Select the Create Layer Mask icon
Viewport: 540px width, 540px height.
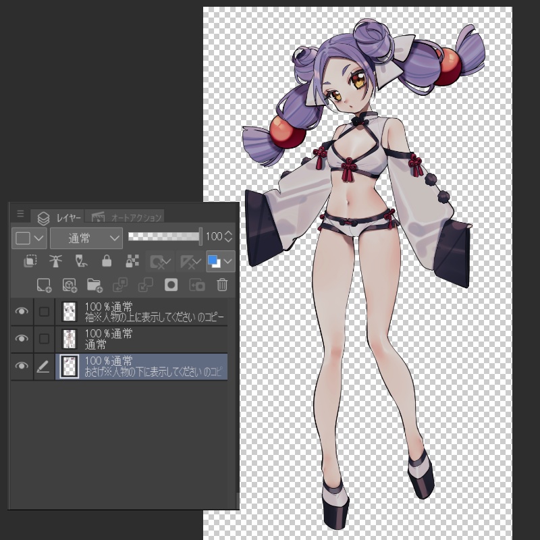coord(171,285)
